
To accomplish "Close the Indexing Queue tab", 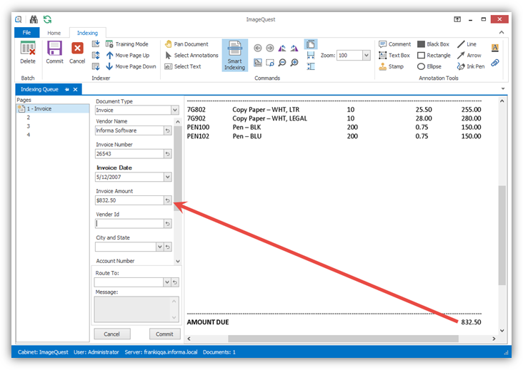I will point(76,89).
